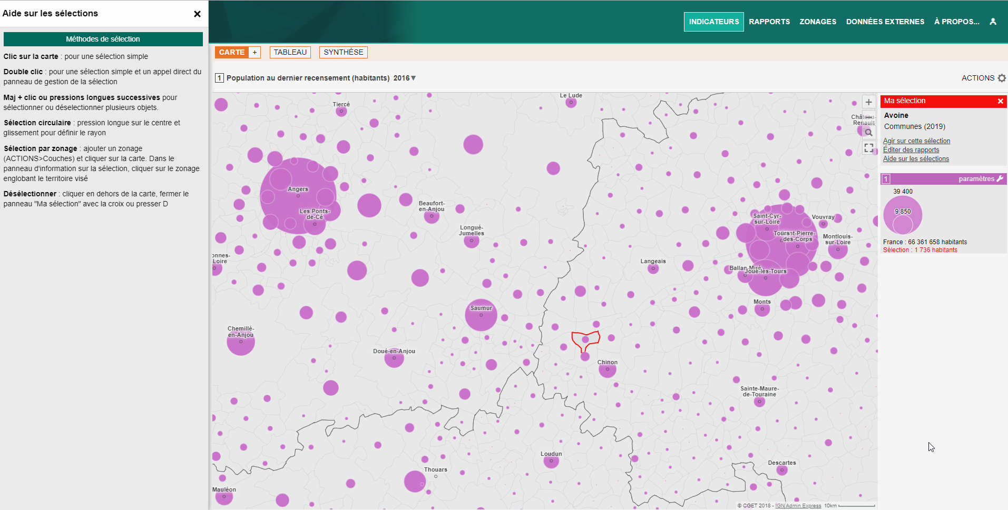Open the user account icon
The width and height of the screenshot is (1008, 510).
coord(993,22)
